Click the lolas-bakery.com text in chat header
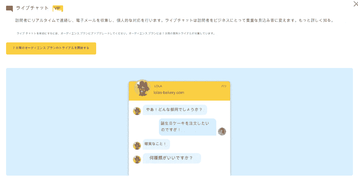The width and height of the screenshot is (358, 180). pyautogui.click(x=169, y=93)
